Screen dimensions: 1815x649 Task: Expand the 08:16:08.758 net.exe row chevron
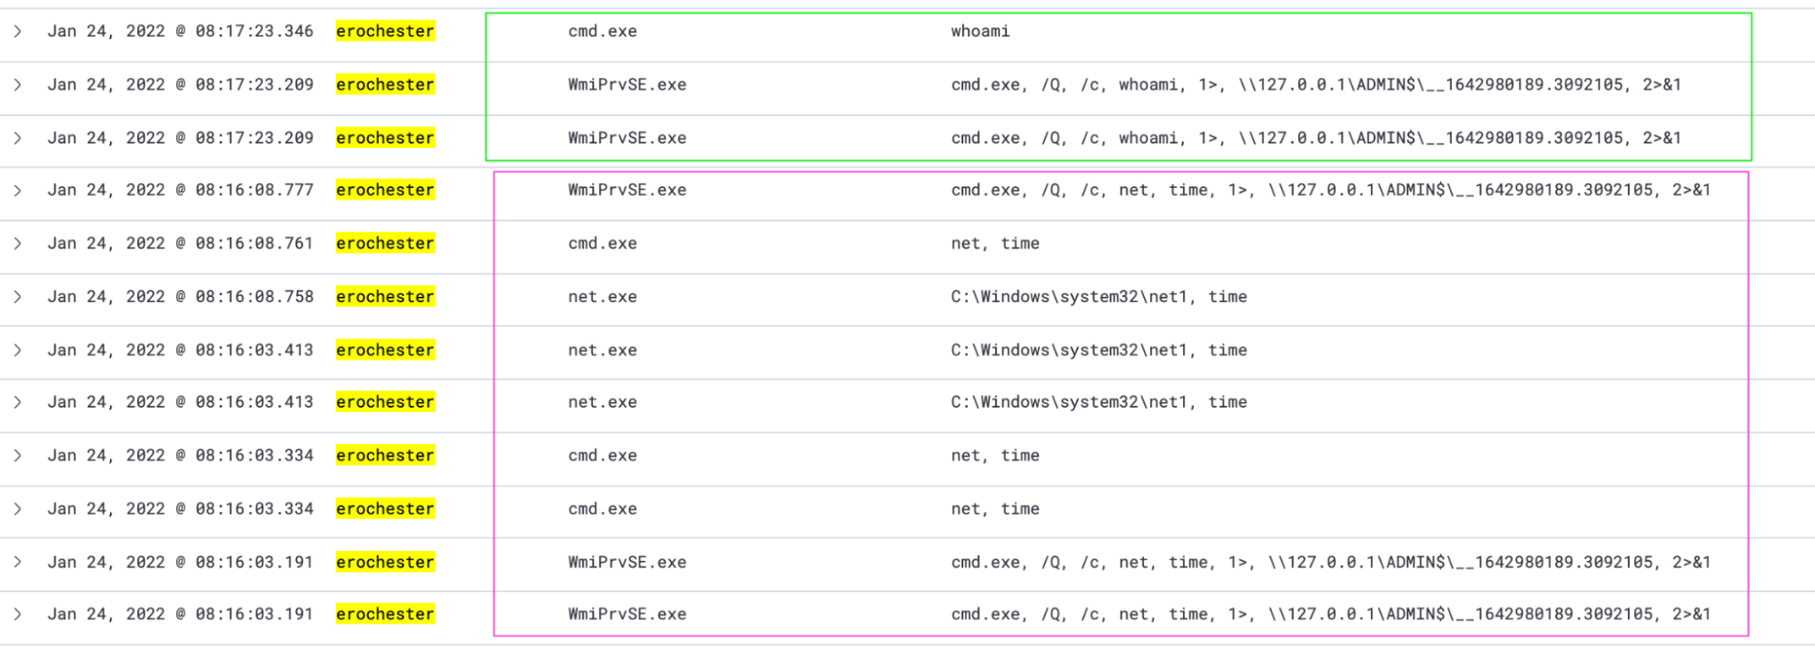point(17,297)
